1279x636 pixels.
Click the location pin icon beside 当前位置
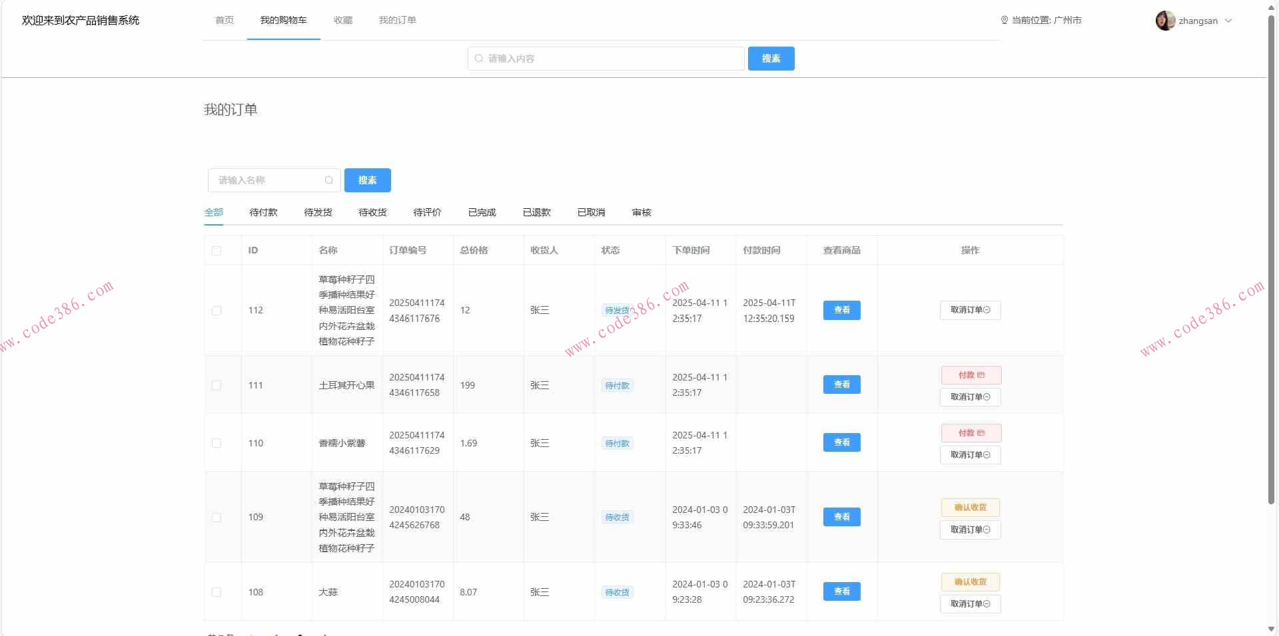1005,21
